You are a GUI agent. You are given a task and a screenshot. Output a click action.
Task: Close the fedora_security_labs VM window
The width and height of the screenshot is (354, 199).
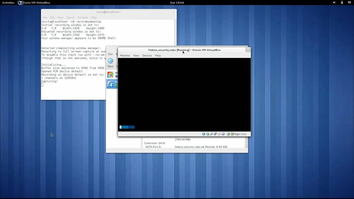pyautogui.click(x=248, y=50)
